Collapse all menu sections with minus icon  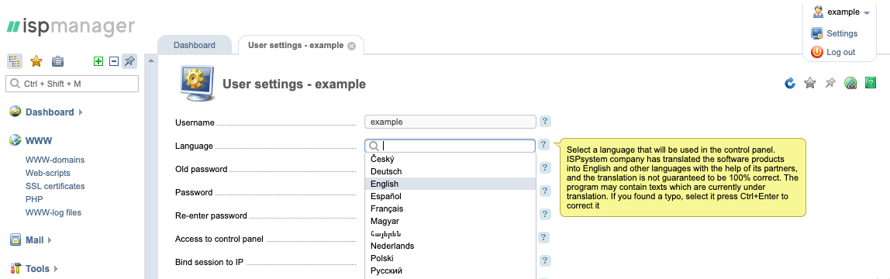(x=113, y=61)
